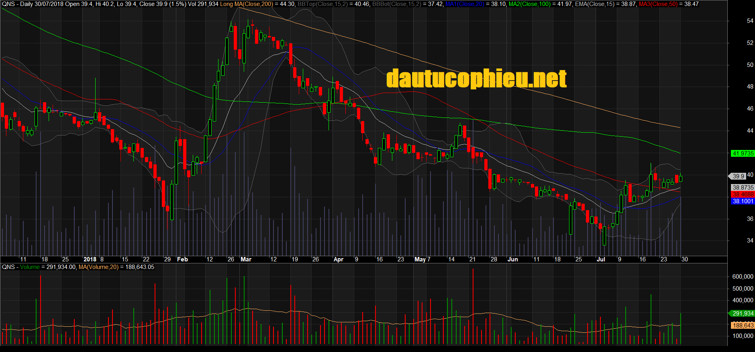The image size is (755, 352).
Task: Click the Jul label on date axis
Action: click(x=601, y=259)
